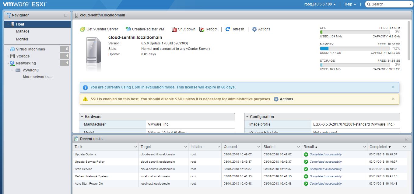Dismiss the SSH enabled warning
Viewport: 414px width, 194px height.
pos(393,99)
